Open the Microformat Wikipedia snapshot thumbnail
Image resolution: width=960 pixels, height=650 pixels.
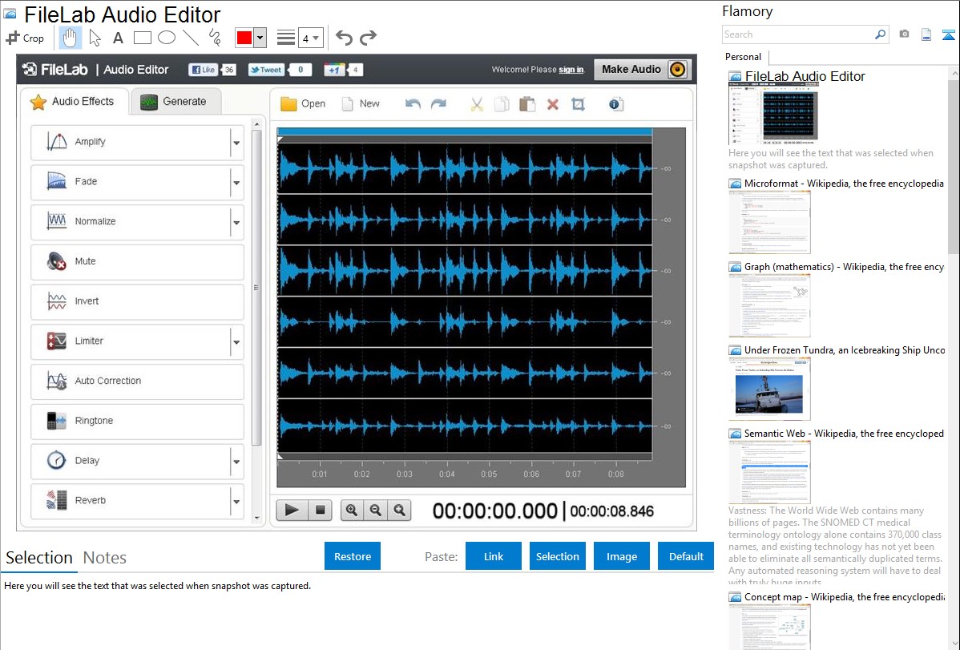769,222
